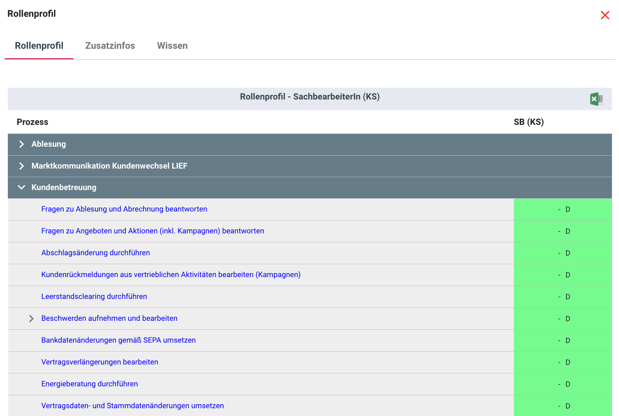Open Vertragsdaten- und Stammdatenänderungen umsetzen
The image size is (619, 416).
[132, 406]
